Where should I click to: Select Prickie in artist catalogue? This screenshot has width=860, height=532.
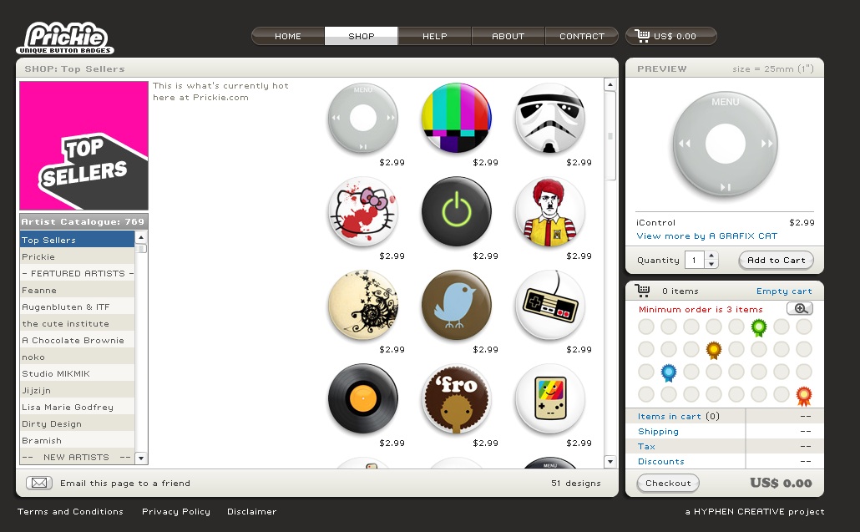click(x=78, y=256)
